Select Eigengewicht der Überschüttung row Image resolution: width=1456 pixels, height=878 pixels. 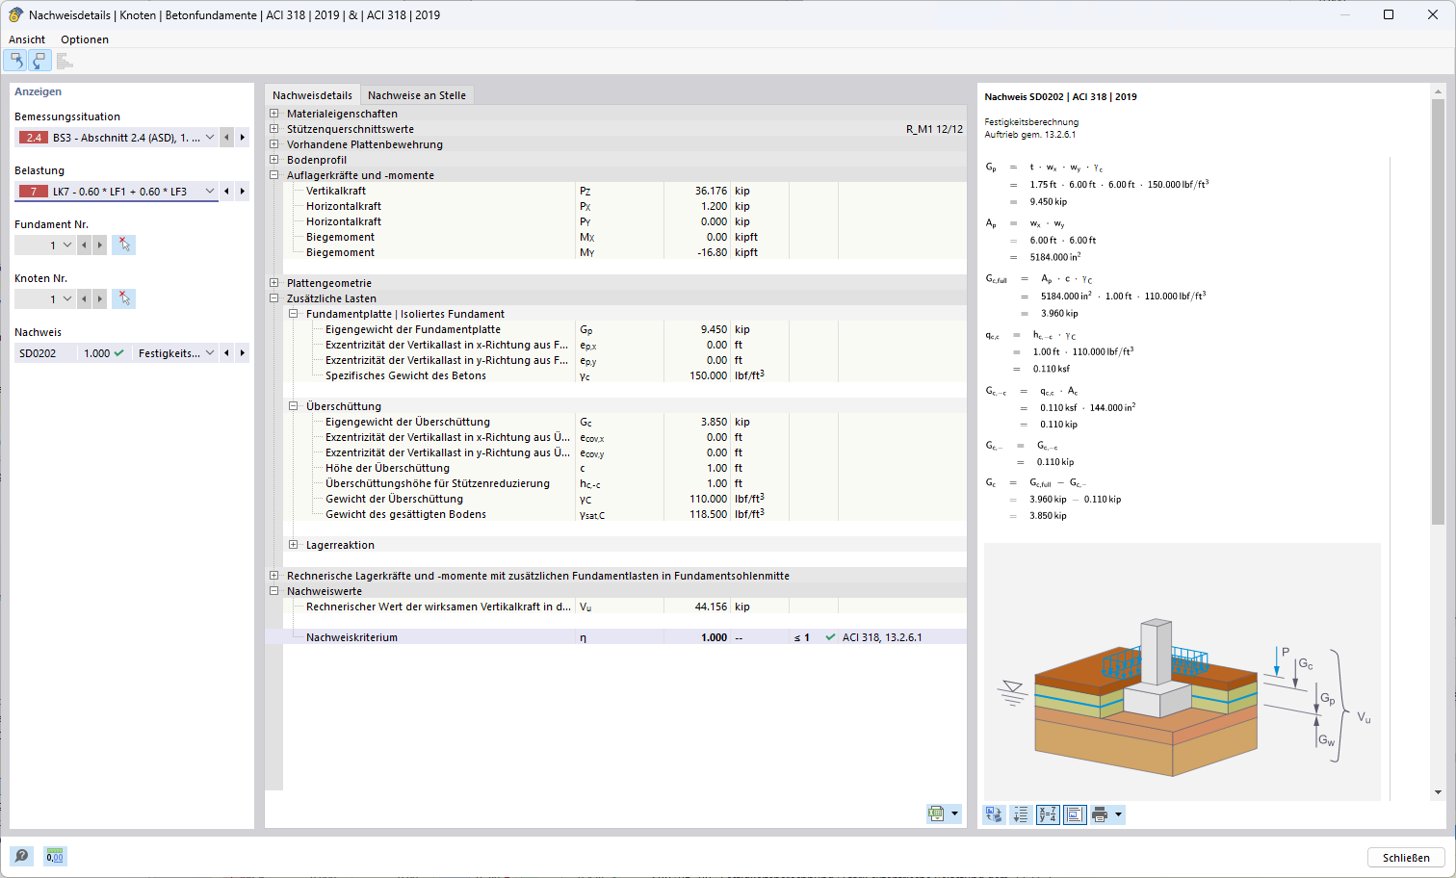[x=625, y=422]
